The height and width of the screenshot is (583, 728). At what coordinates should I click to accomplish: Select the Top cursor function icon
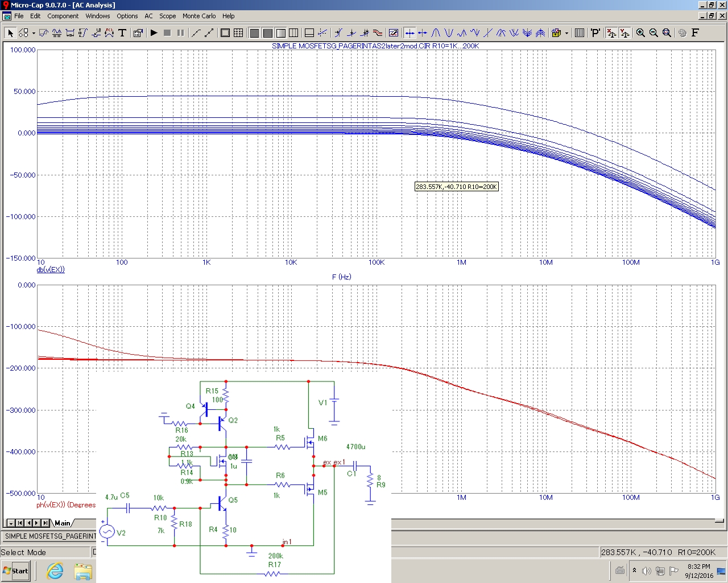[540, 33]
